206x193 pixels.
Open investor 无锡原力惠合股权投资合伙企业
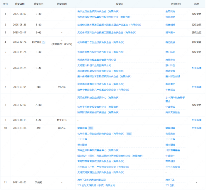pos(101,52)
